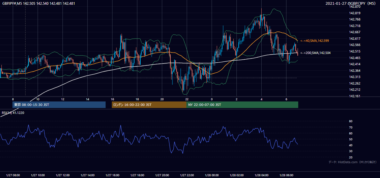Screen dimensions: 380x178
Task: Click price axis label 142.262
Action: coord(354,83)
